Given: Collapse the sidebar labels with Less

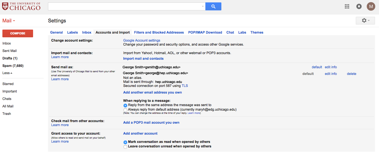Looking at the screenshot, I should 7,73.
